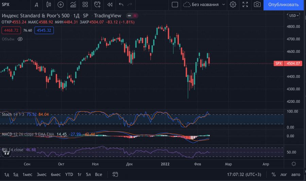This screenshot has height=181, width=306.
Task: Open the go-to-date calendar icon
Action: click(115, 174)
